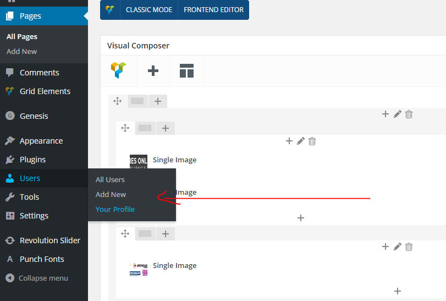This screenshot has width=446, height=301.
Task: Delete the outermost row's column with trash icon
Action: 409,114
